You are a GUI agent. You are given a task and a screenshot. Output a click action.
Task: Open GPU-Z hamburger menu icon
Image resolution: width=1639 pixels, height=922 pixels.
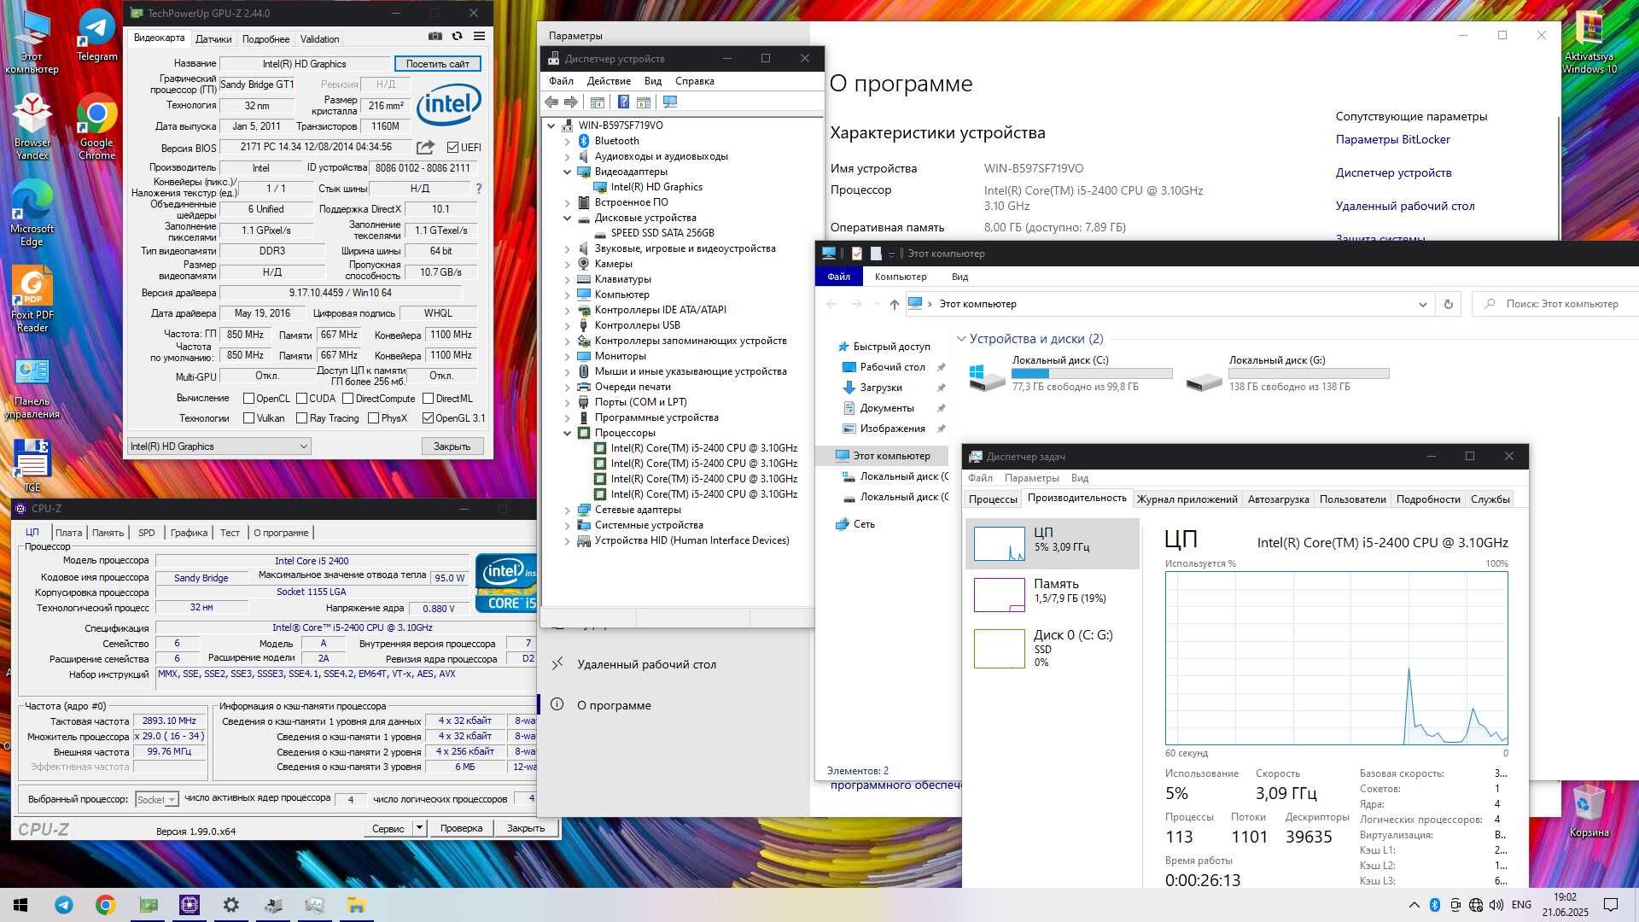coord(480,37)
